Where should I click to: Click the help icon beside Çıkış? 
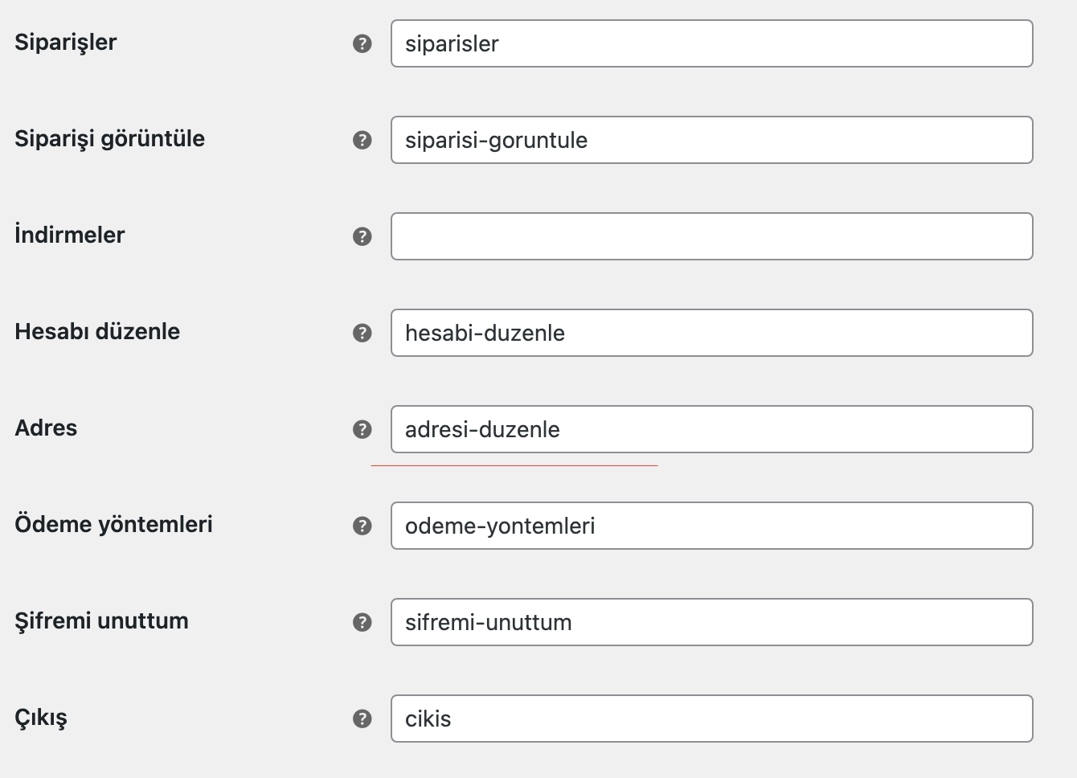(x=362, y=719)
